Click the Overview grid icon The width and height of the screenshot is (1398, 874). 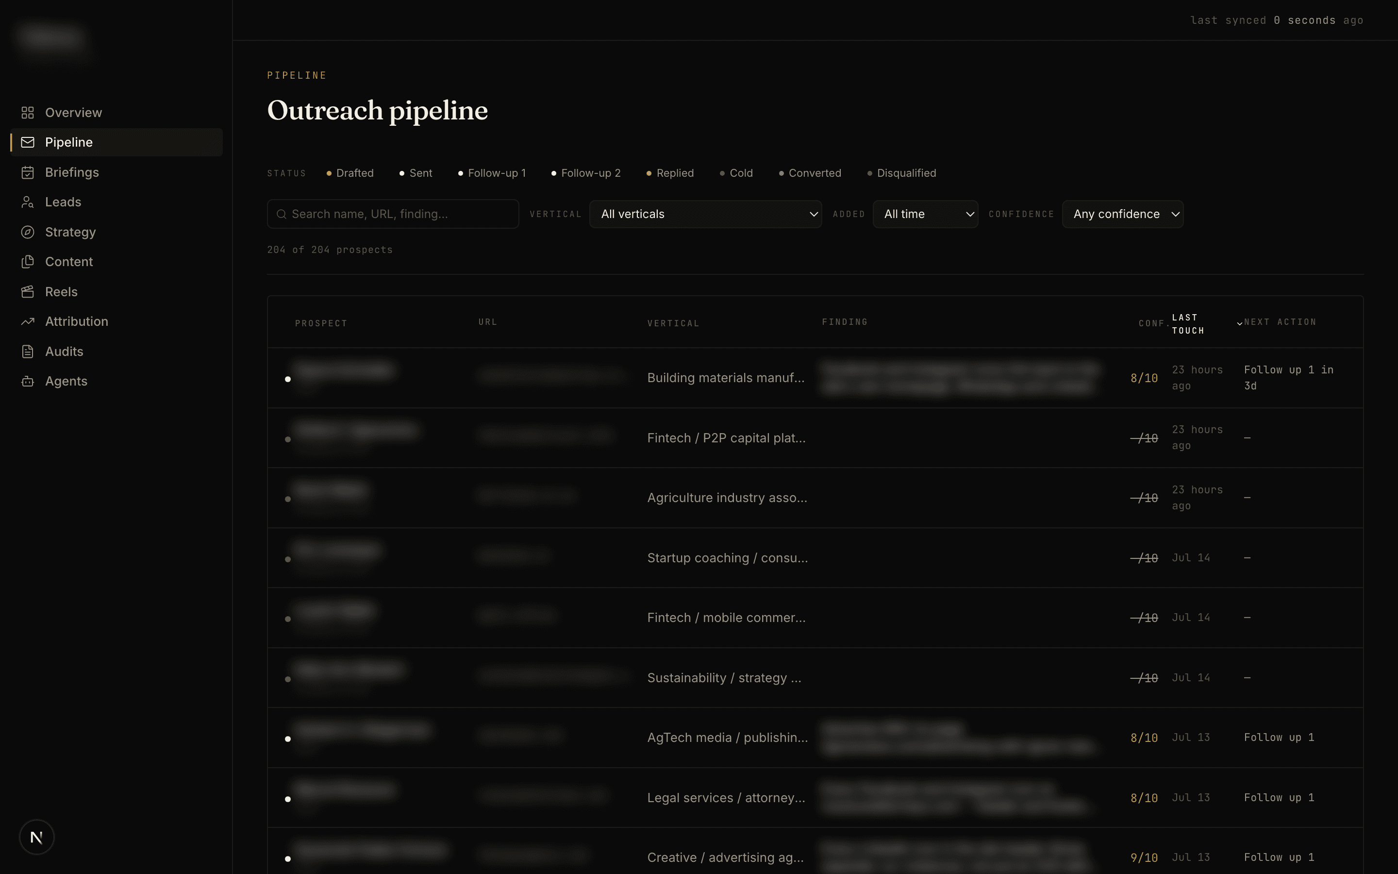(28, 113)
